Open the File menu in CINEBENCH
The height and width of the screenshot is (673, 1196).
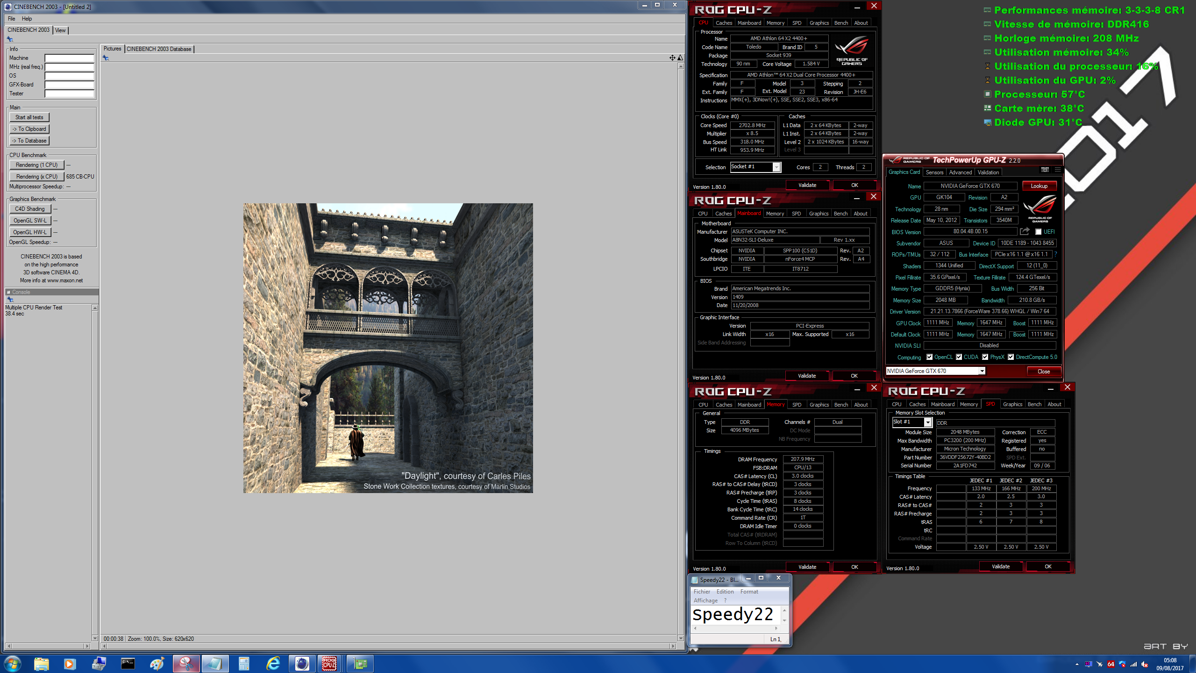(x=11, y=19)
